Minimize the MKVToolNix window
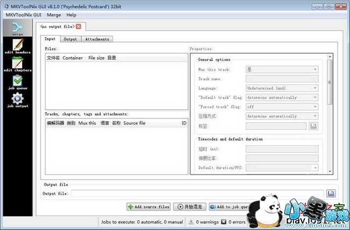The image size is (350, 230). [317, 6]
